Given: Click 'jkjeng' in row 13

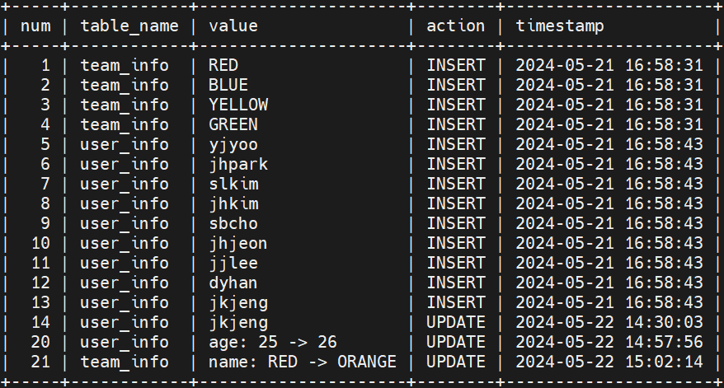Looking at the screenshot, I should coord(238,302).
